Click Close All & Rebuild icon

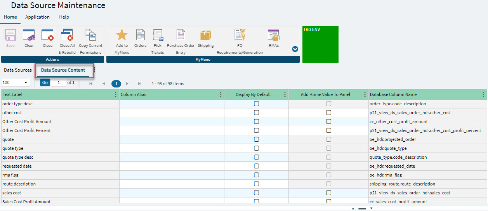point(67,36)
